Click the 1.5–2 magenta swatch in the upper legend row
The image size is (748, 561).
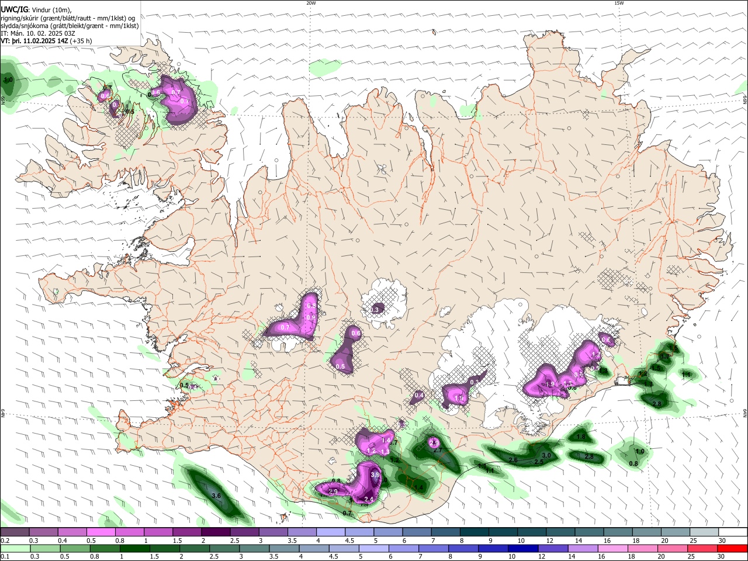pos(186,532)
